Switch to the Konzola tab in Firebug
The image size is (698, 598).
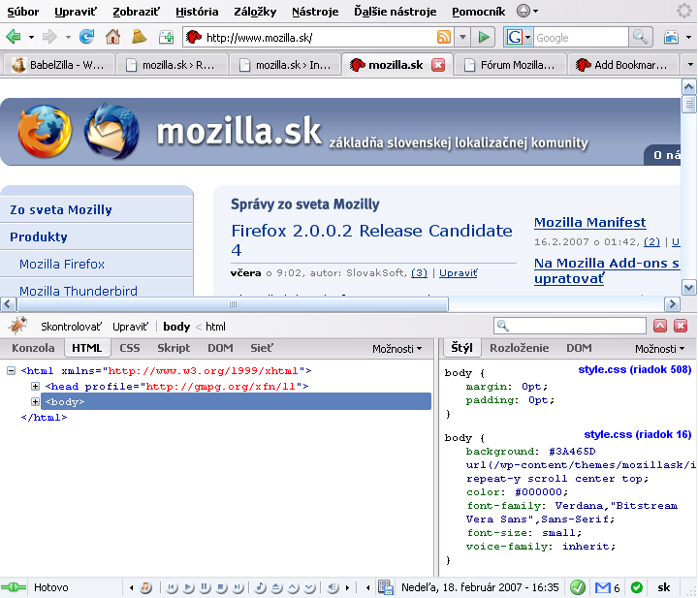click(x=33, y=348)
